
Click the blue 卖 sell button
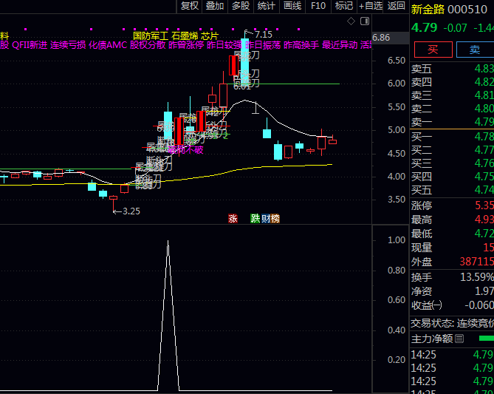(x=474, y=50)
